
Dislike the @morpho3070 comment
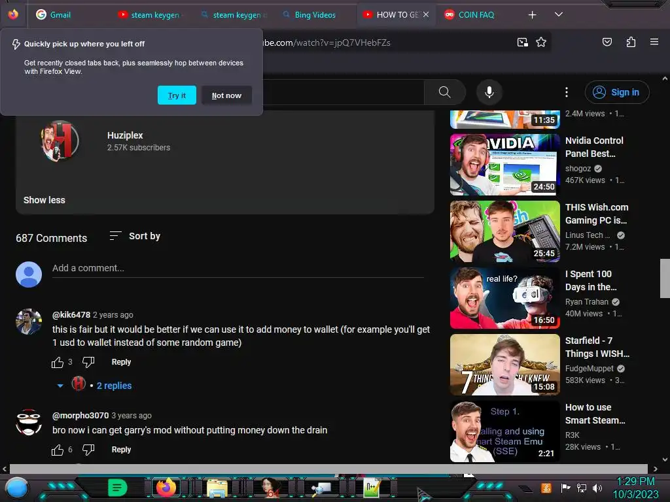tap(88, 450)
